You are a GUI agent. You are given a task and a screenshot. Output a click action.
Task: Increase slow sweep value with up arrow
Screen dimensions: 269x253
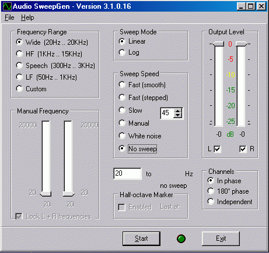click(177, 111)
